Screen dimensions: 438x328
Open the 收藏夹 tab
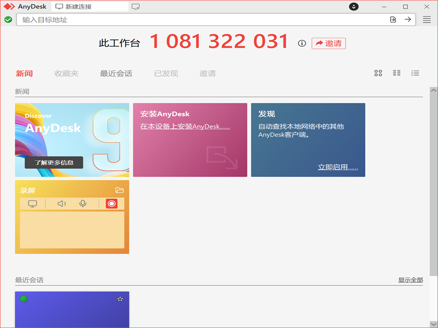pos(66,73)
